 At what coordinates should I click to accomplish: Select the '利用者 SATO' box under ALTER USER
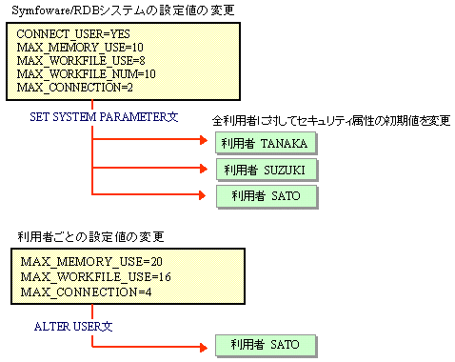point(266,345)
